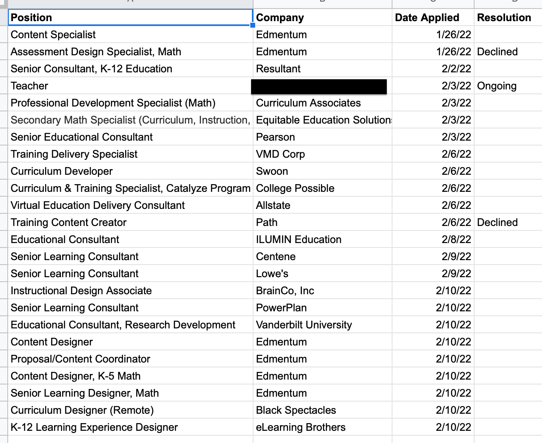Click the Company header cell
The image size is (542, 443).
pos(322,17)
